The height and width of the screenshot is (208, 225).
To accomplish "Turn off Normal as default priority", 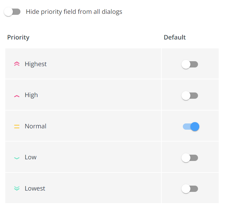I will (191, 127).
